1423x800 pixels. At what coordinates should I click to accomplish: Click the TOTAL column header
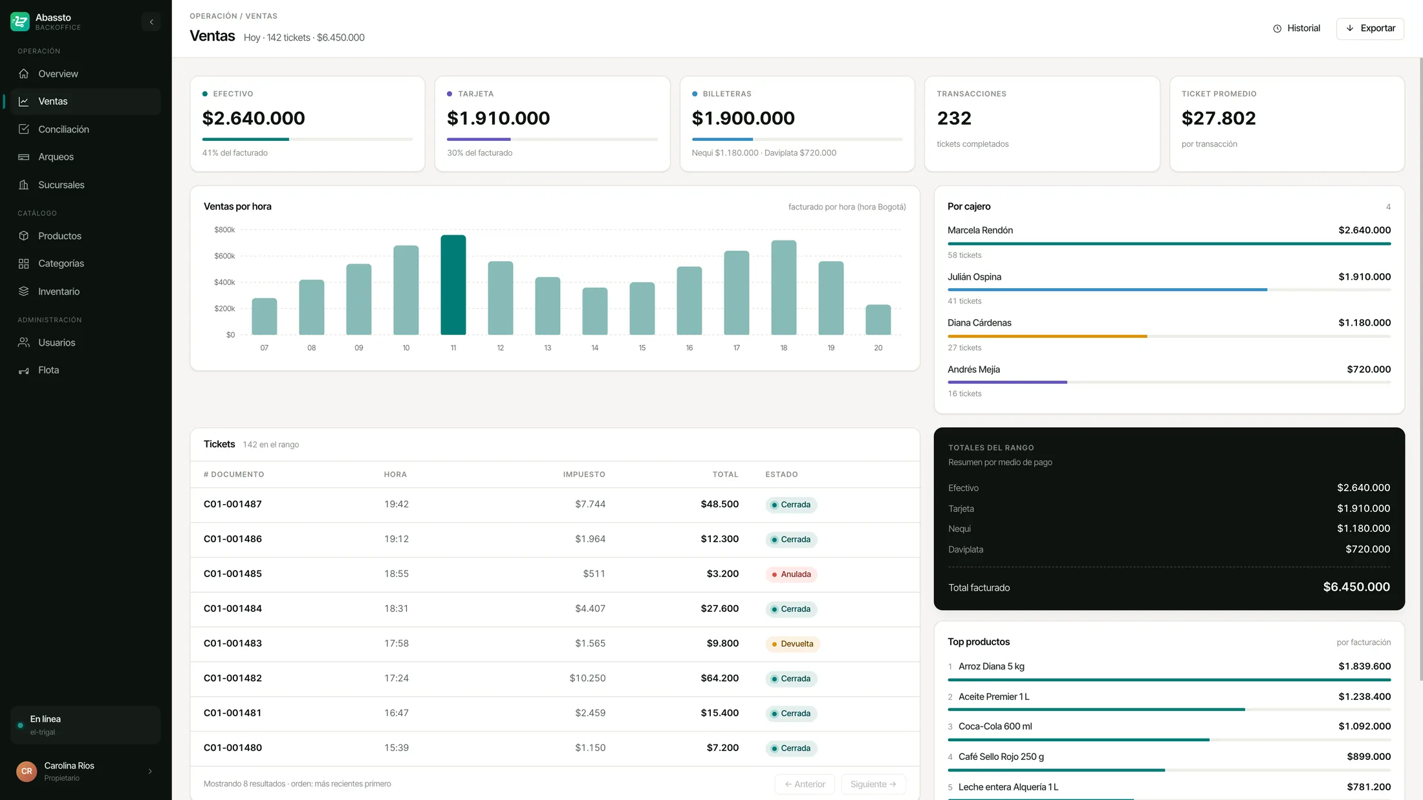(x=725, y=474)
